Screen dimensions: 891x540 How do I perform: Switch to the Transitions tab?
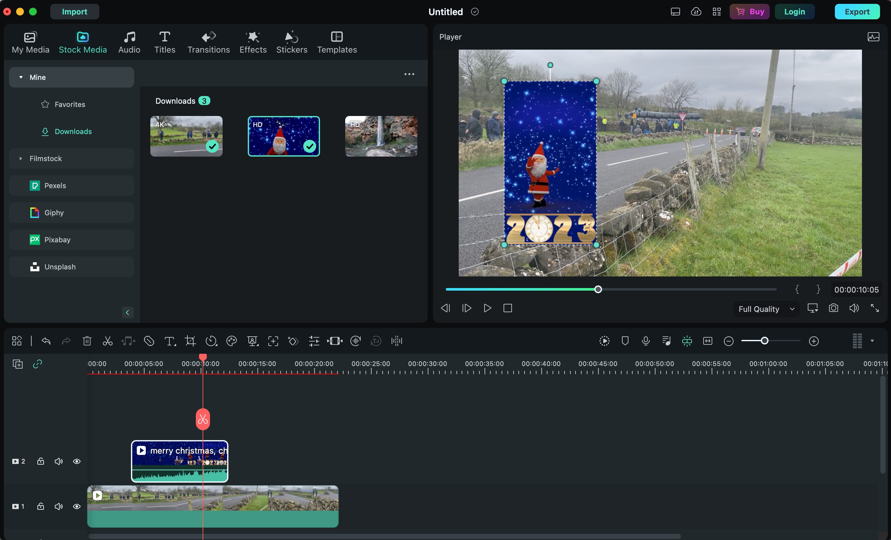pos(208,41)
